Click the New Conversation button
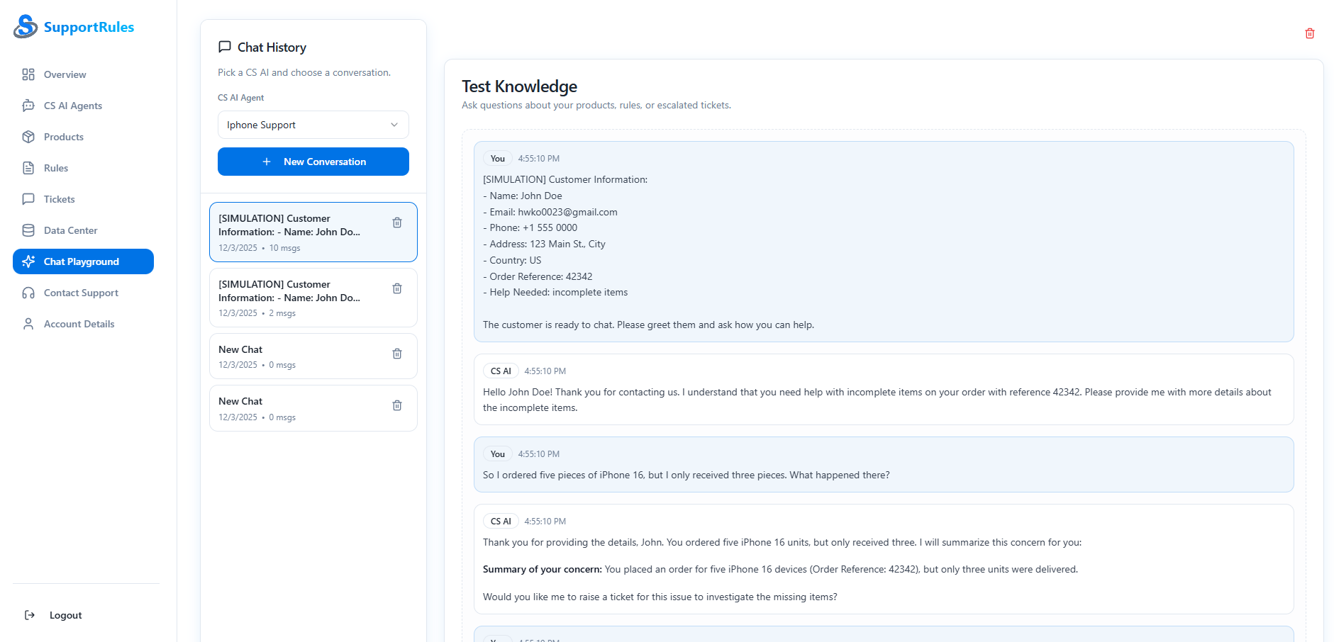Screen dimensions: 1334x642 313,162
